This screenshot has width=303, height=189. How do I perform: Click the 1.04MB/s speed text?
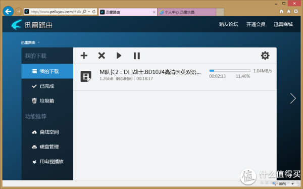[x=263, y=71]
